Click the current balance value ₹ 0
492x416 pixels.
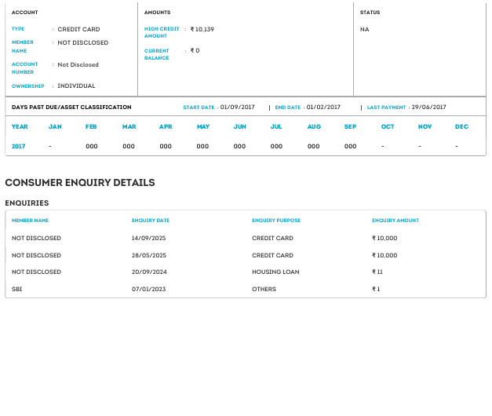pos(195,50)
